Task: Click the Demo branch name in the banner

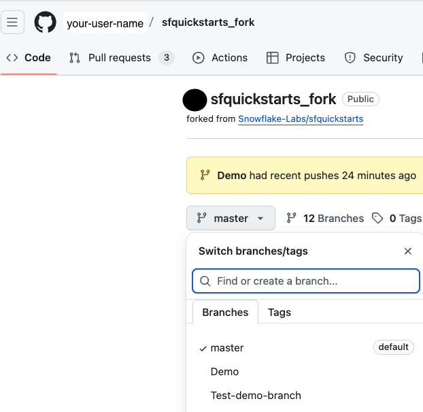Action: (232, 176)
